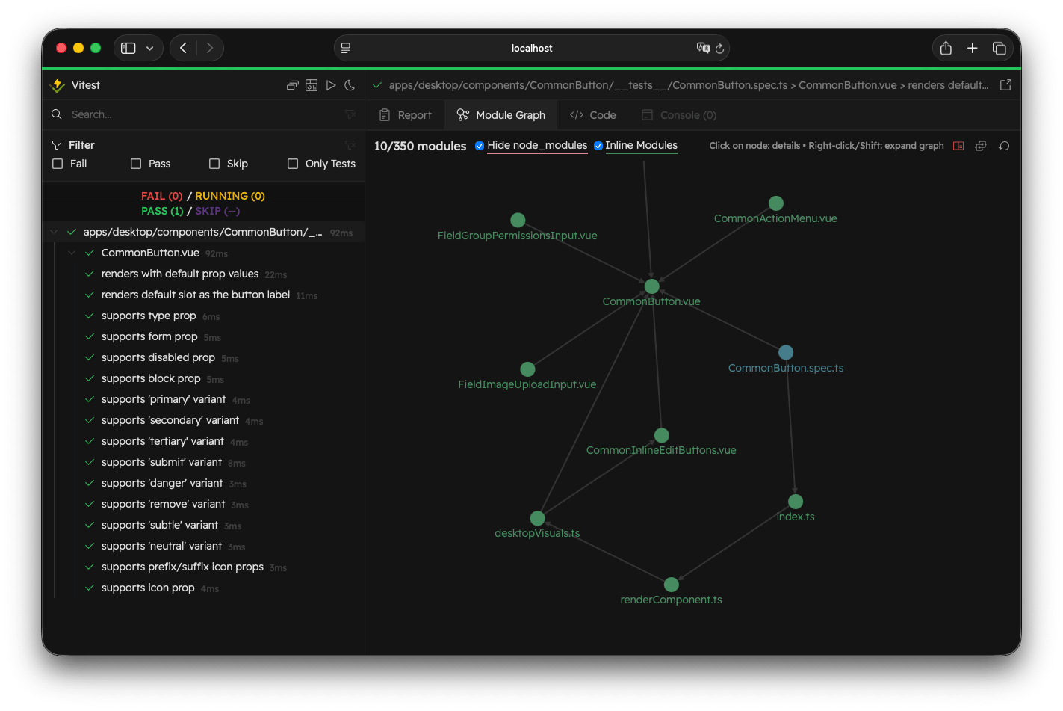Enable the Fail filter checkbox
Screen dimensions: 1063x711
coord(58,164)
